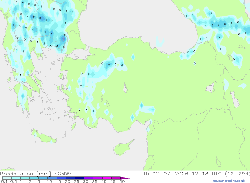
Task: Select the 5–10 mm legend color swatch
Action: (x=43, y=178)
